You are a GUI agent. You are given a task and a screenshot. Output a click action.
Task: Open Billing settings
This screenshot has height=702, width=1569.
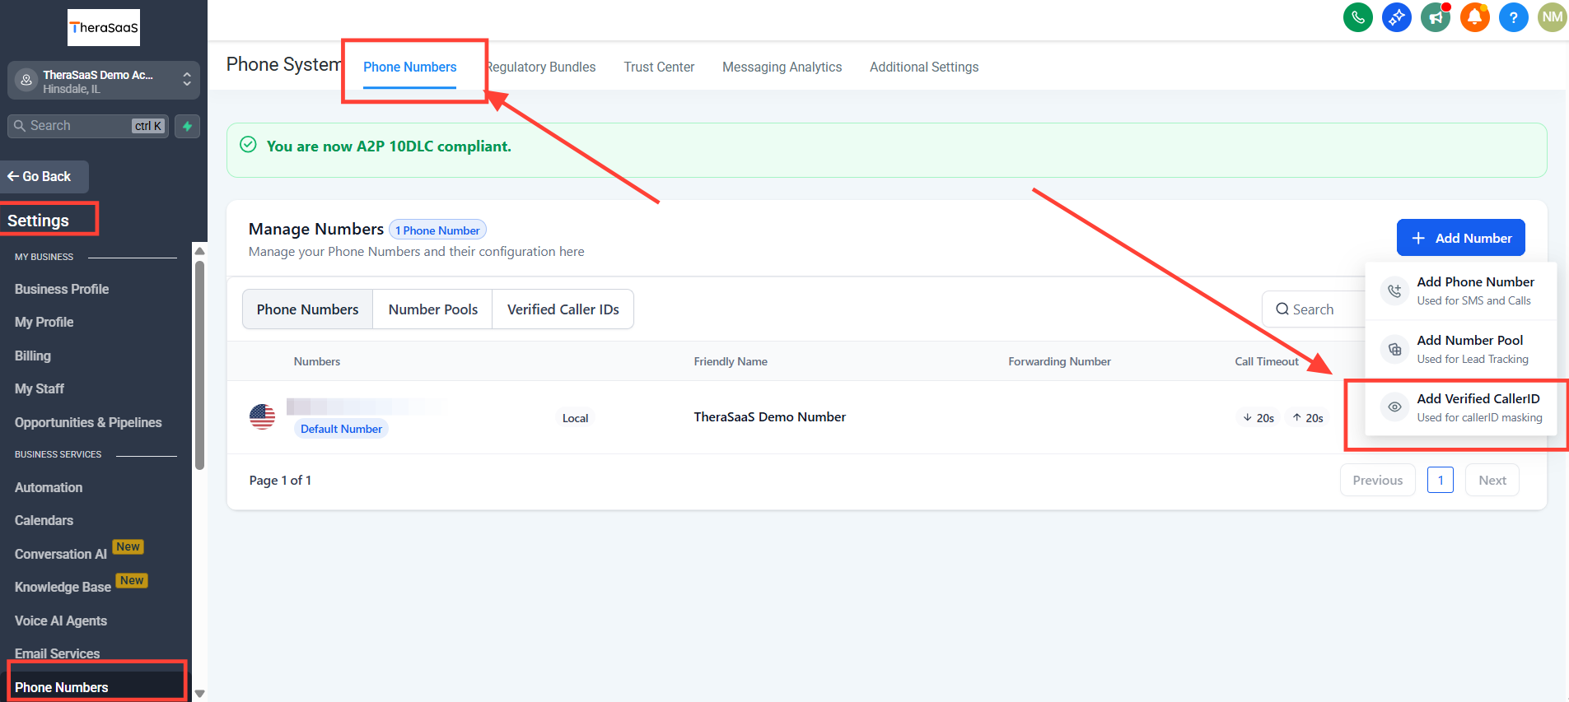click(33, 356)
